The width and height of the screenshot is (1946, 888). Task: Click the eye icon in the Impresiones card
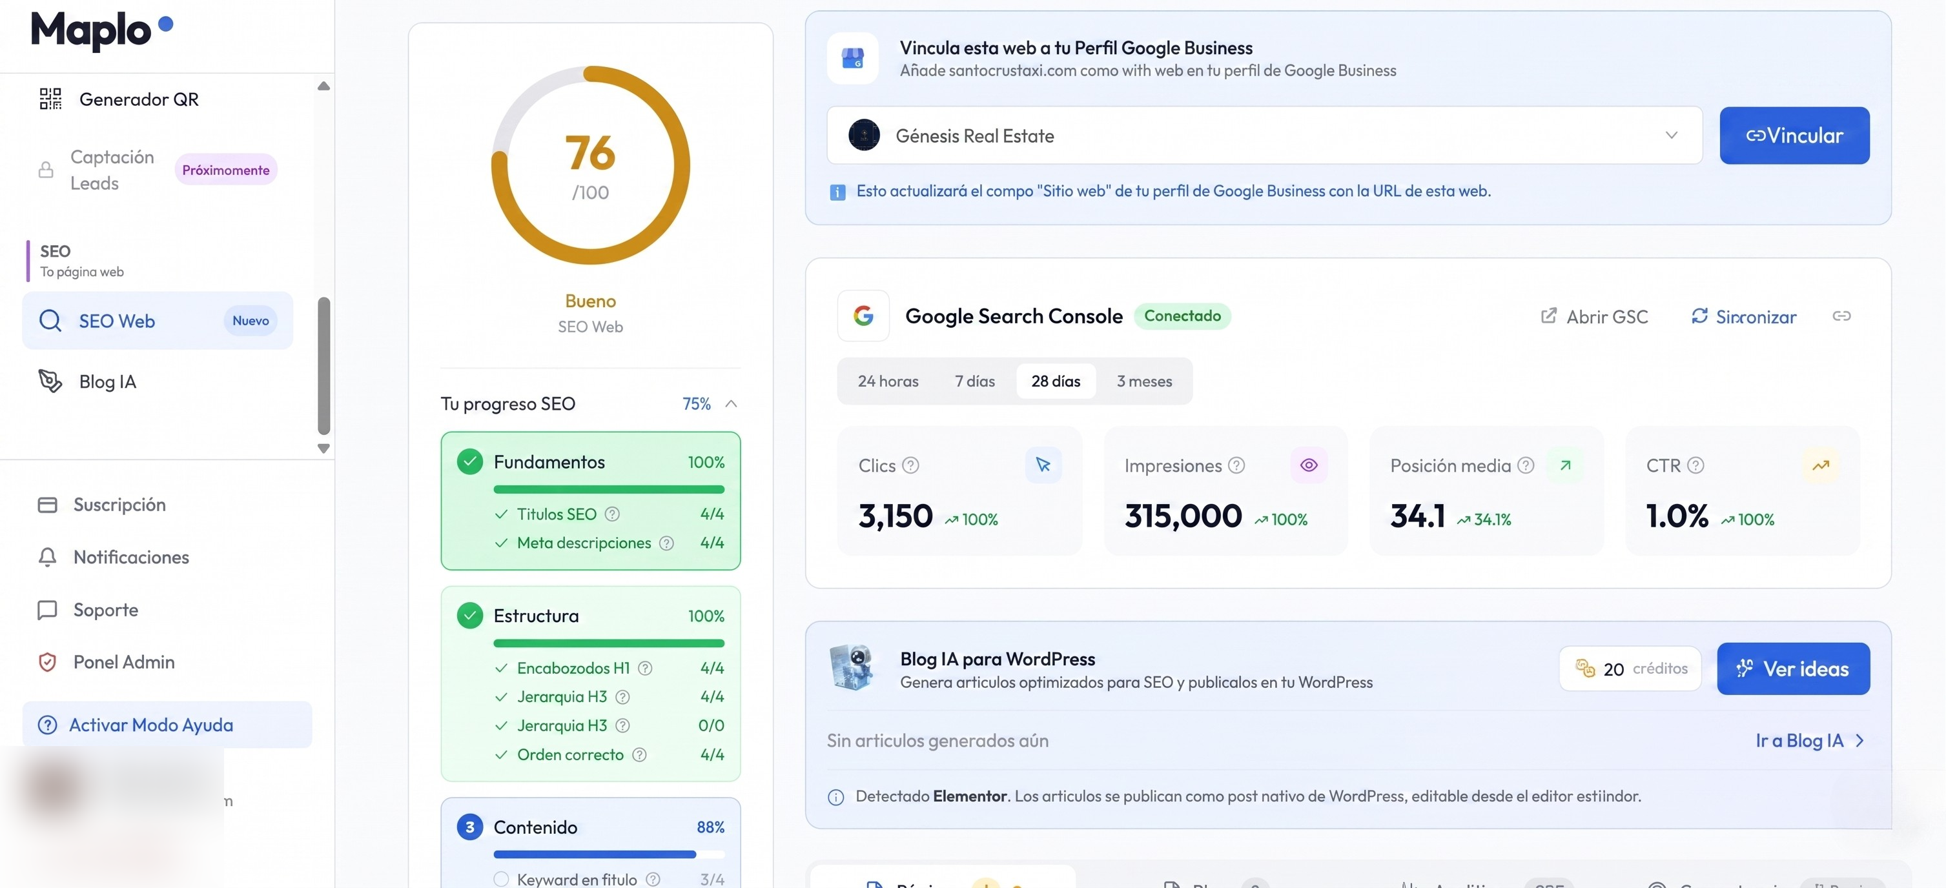coord(1309,465)
